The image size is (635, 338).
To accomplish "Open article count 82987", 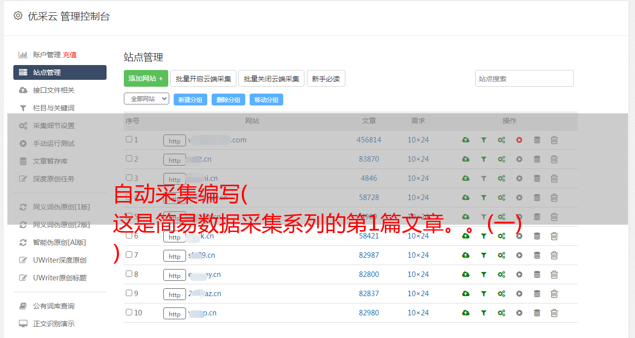I will (x=369, y=255).
